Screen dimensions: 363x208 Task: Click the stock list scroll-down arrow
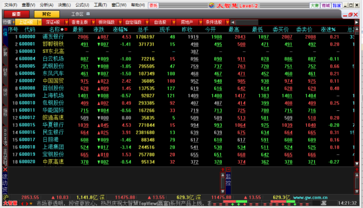pos(357,163)
